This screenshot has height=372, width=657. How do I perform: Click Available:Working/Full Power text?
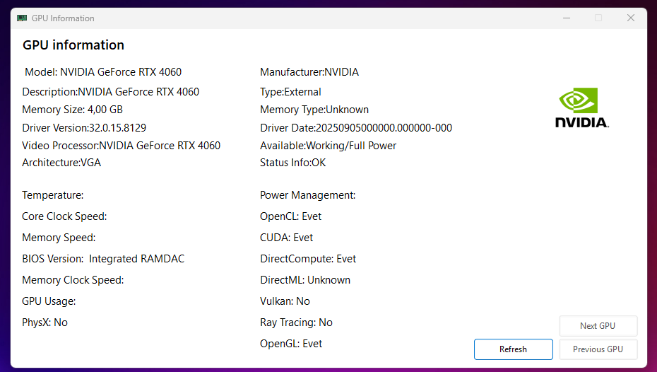pyautogui.click(x=328, y=146)
